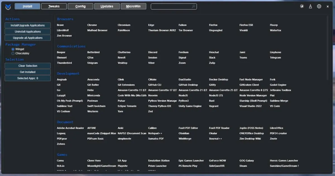Select Epic Games Launcher entry

click(191, 161)
